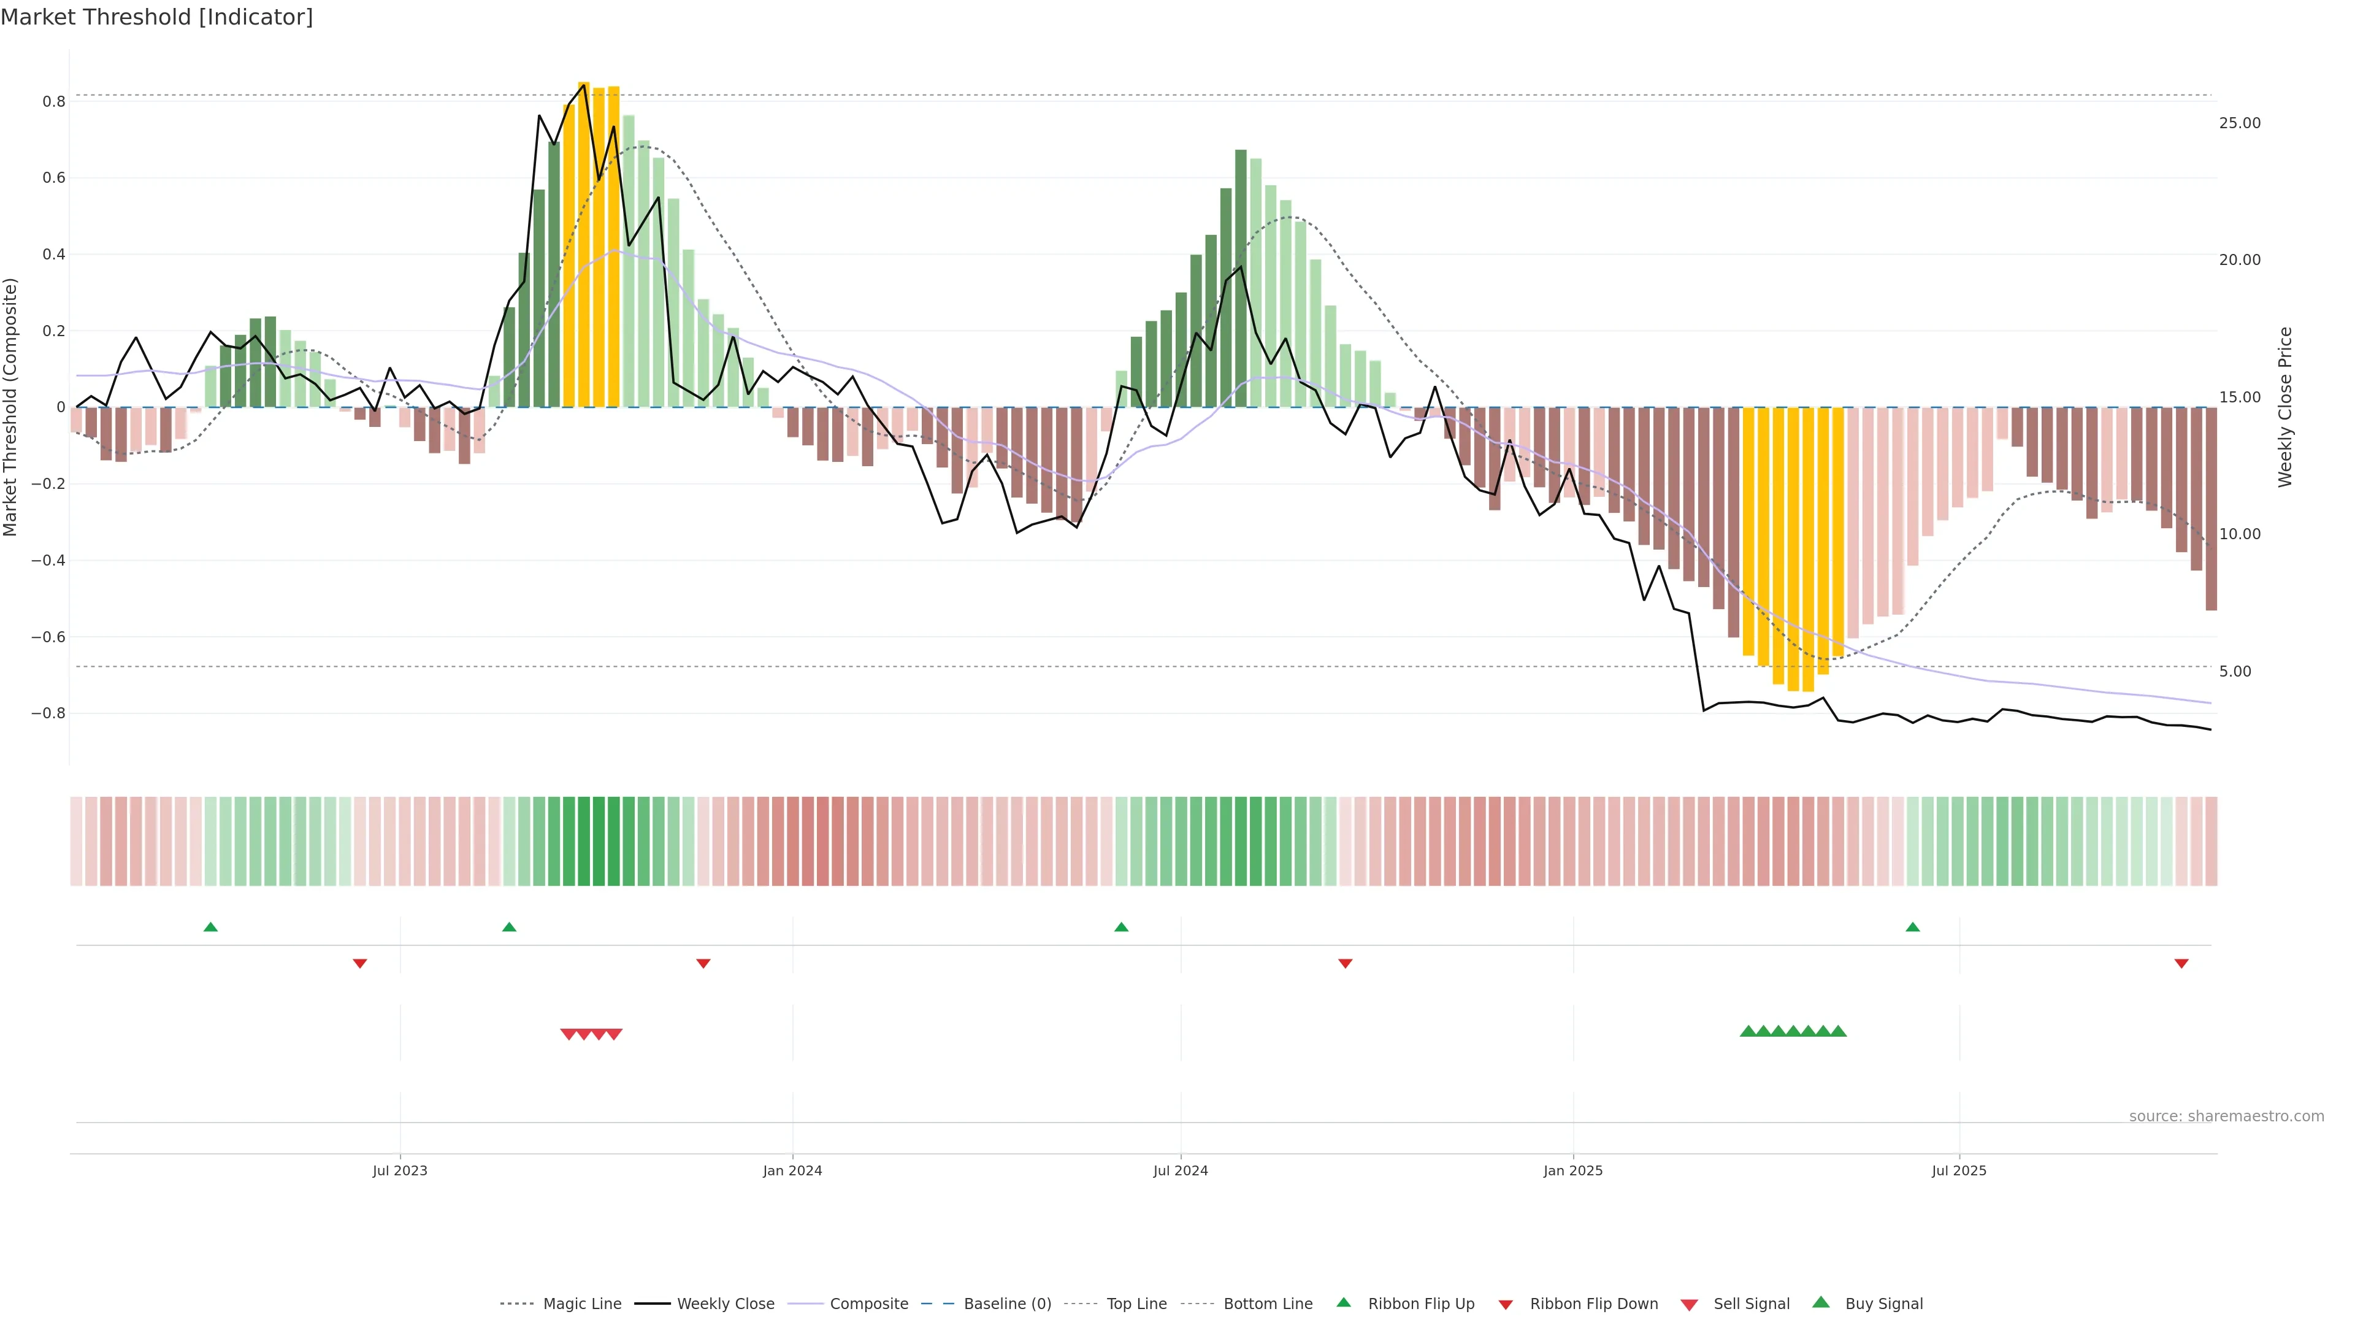Hide the Top Line series via legend
The width and height of the screenshot is (2355, 1325).
click(x=1136, y=1304)
